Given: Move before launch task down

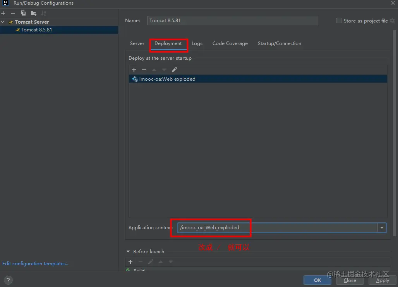Looking at the screenshot, I should [x=171, y=261].
